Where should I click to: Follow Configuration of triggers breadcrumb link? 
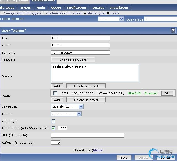(23, 13)
